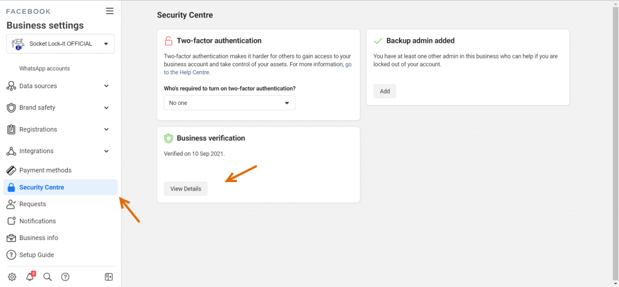This screenshot has width=619, height=287.
Task: Open settings gear in bottom bar
Action: 12,277
